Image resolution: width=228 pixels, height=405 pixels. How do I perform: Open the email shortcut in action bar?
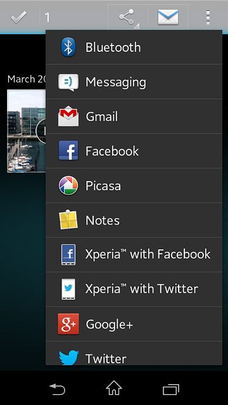coord(168,17)
